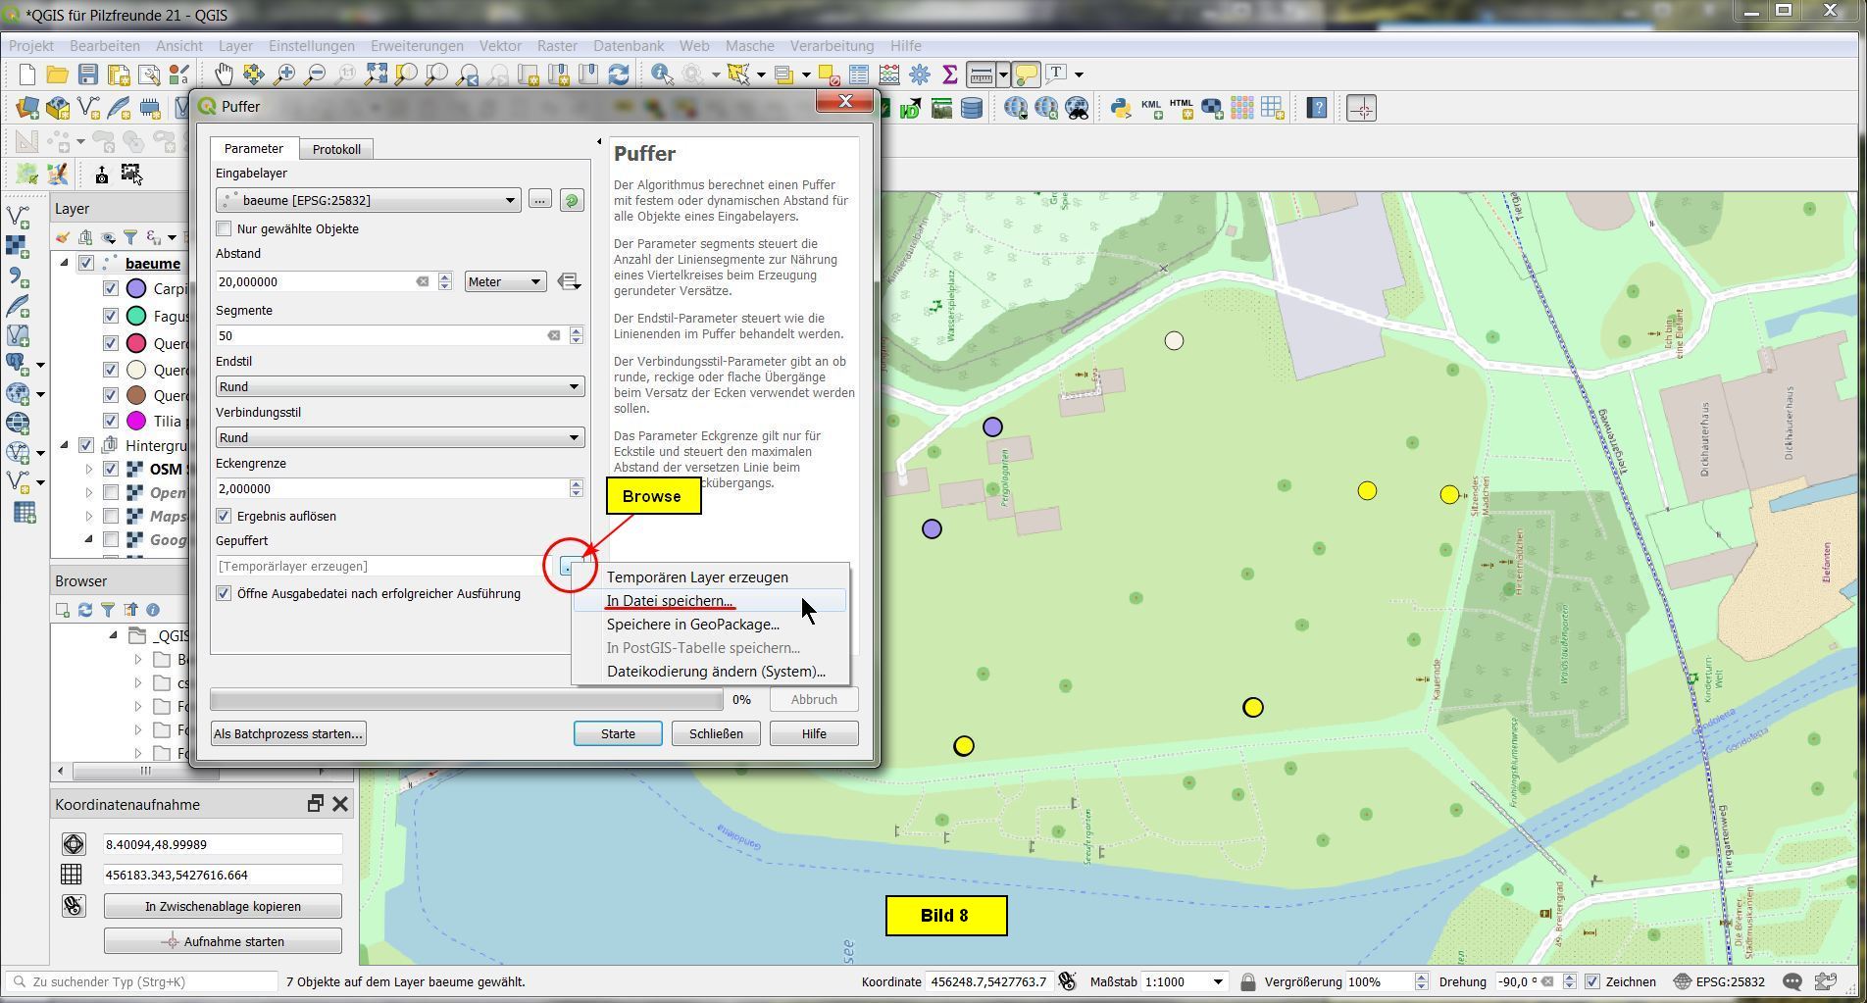
Task: Uncheck the 'Ergebnis auflösen' checkbox
Action: 225,517
